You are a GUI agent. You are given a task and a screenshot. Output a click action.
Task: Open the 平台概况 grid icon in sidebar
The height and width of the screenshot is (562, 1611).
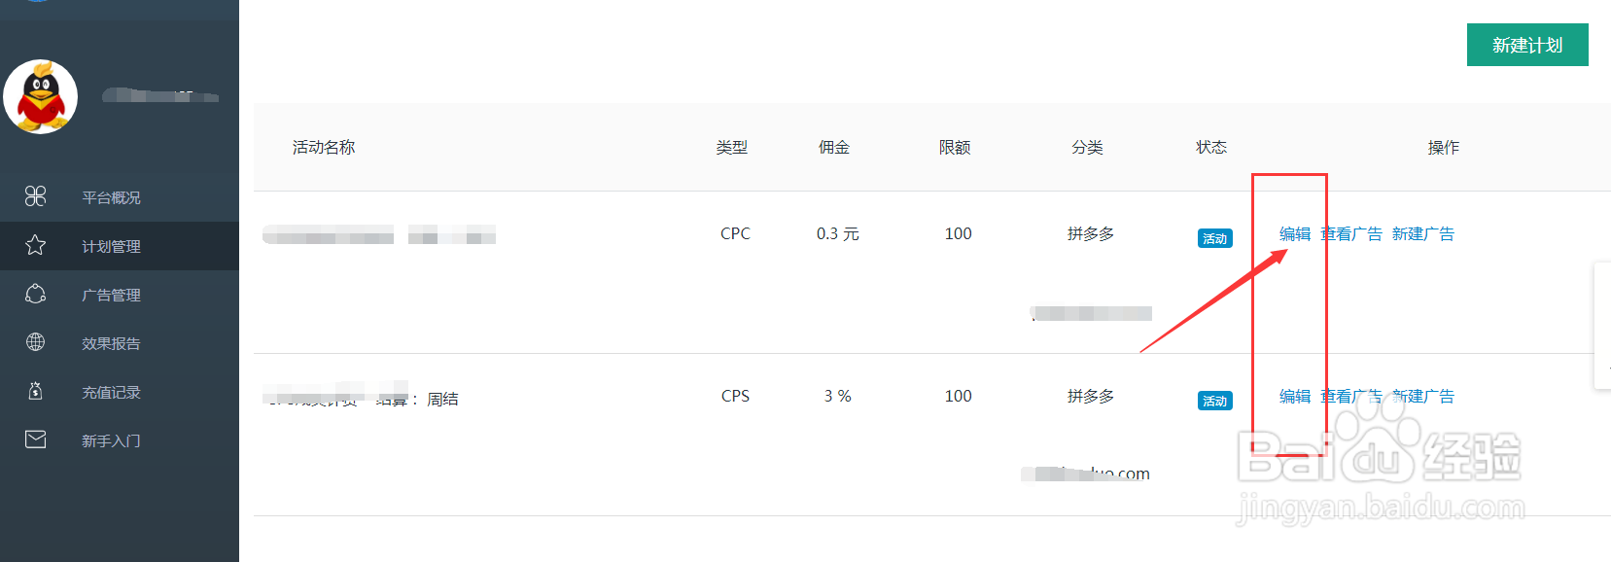point(35,196)
